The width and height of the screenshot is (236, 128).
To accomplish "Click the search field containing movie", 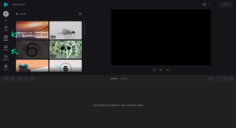I will point(49,14).
